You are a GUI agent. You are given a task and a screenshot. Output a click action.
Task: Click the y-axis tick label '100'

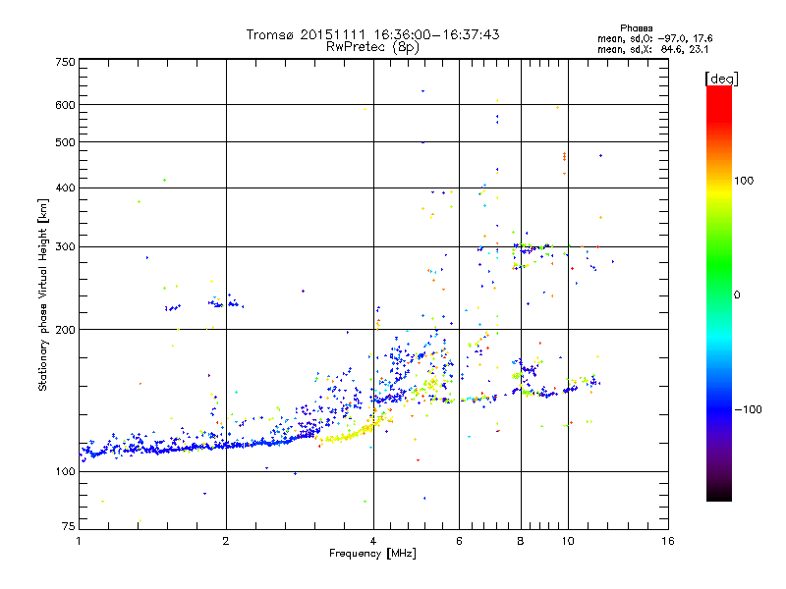point(65,471)
